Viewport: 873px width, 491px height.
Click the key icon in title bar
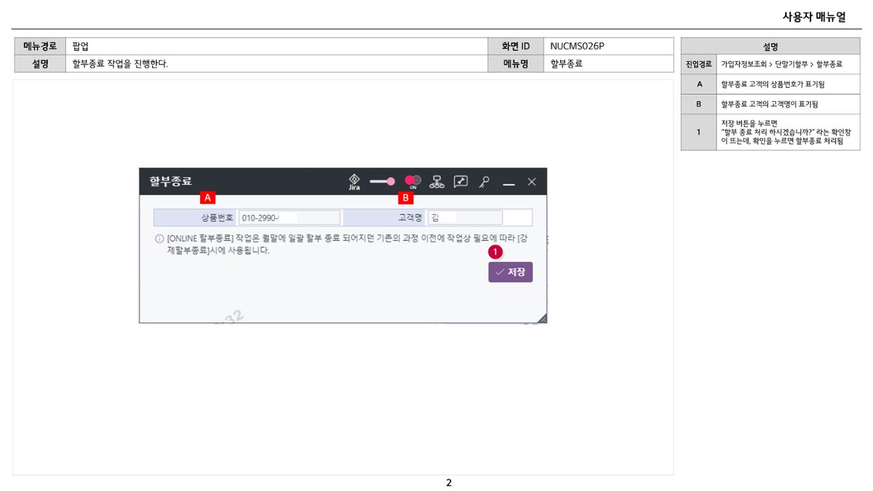point(484,181)
